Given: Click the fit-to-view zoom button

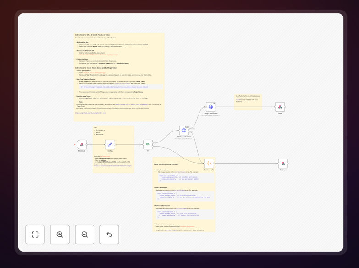Looking at the screenshot, I should tap(35, 235).
